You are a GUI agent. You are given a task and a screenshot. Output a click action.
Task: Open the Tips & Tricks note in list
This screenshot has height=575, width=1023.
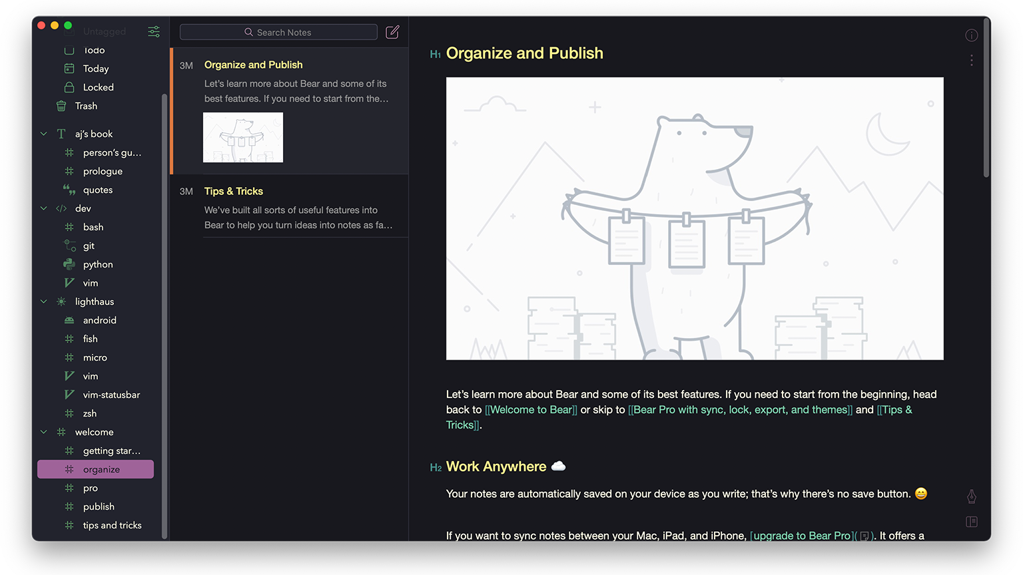pos(290,206)
